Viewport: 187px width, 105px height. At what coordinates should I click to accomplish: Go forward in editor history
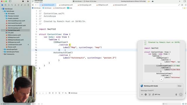(x=38, y=5)
